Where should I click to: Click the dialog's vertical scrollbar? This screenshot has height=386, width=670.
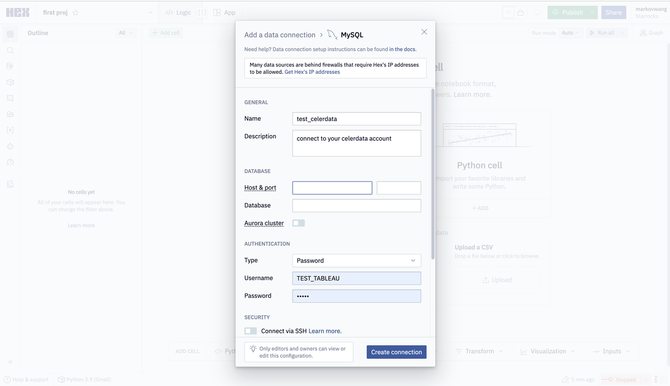(x=433, y=173)
